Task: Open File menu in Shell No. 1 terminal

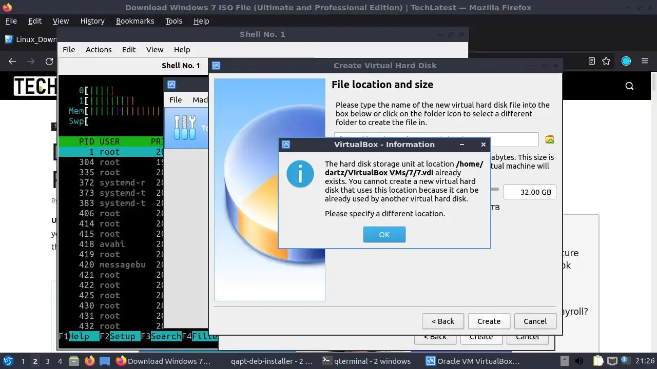Action: 69,50
